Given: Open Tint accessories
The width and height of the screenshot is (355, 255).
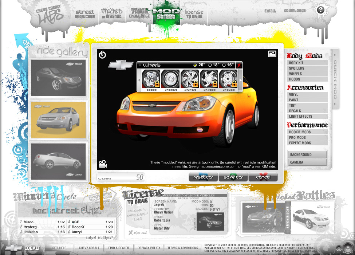Looking at the screenshot, I should click(x=308, y=105).
